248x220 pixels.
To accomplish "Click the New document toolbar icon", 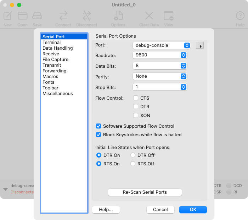I will (x=8, y=16).
